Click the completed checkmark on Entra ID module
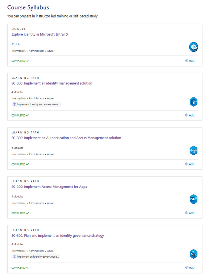 click(27, 61)
